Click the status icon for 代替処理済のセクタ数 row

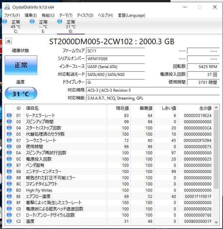pos(9,134)
